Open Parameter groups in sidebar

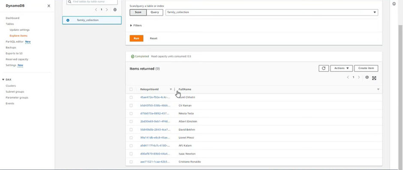[17, 97]
